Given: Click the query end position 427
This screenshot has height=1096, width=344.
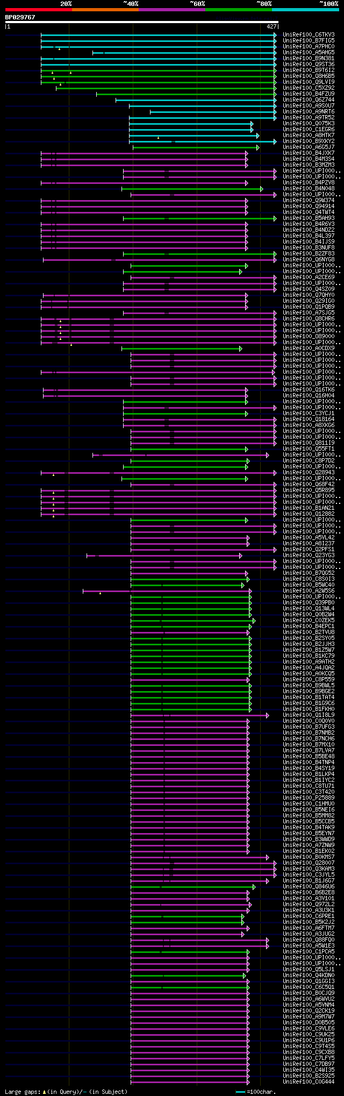Looking at the screenshot, I should point(271,26).
